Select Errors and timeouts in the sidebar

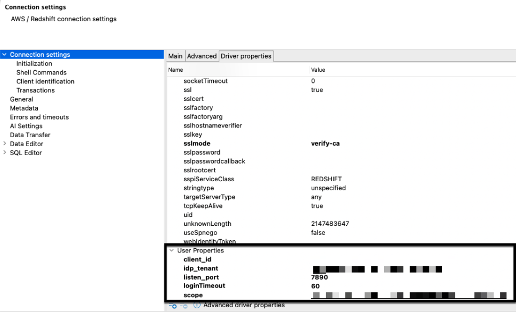pos(39,117)
